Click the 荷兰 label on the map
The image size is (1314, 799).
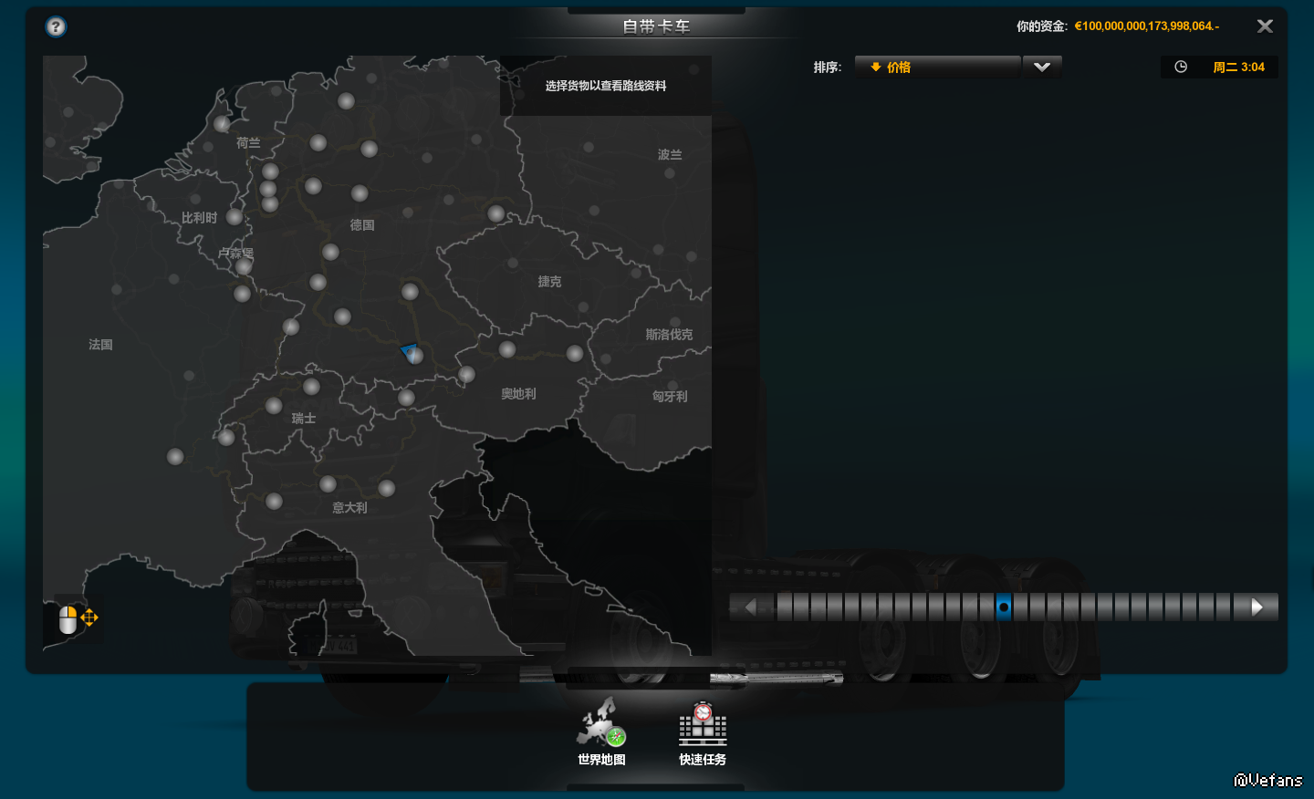pyautogui.click(x=248, y=143)
